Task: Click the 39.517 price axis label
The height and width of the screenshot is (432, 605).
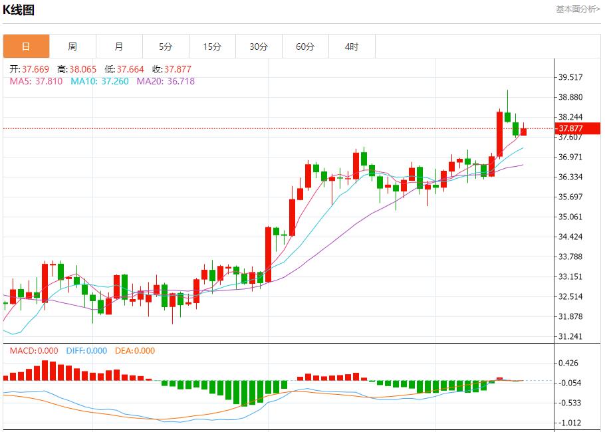Action: [570, 77]
